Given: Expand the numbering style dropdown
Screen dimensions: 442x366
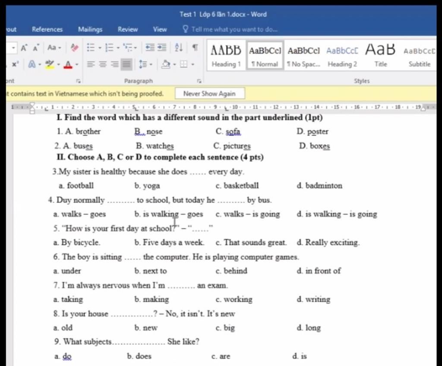Looking at the screenshot, I should tap(118, 47).
